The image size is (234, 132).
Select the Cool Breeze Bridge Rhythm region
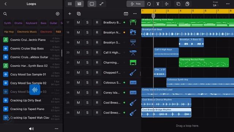[x=166, y=113]
